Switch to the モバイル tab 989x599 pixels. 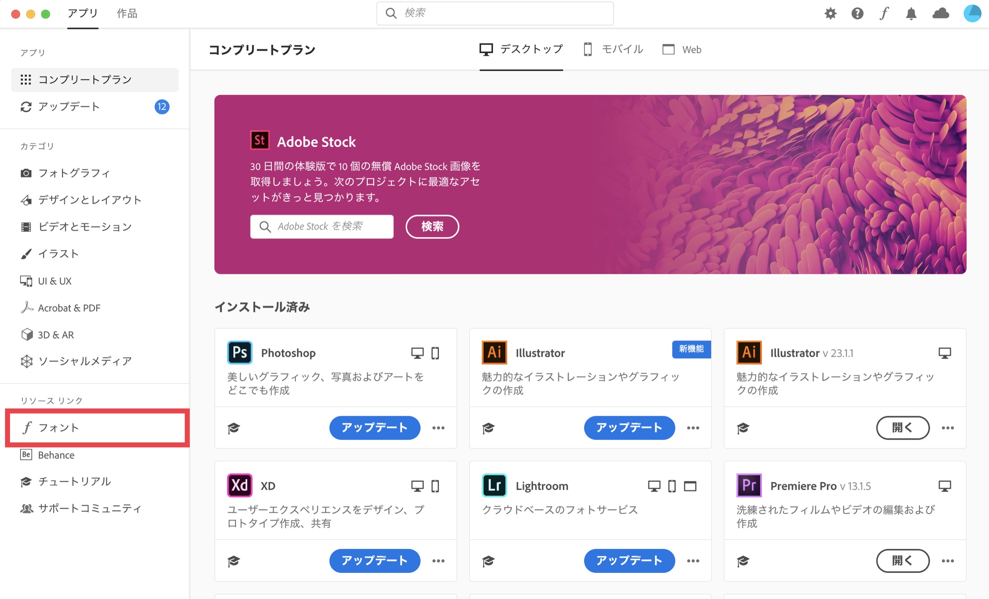pyautogui.click(x=613, y=49)
